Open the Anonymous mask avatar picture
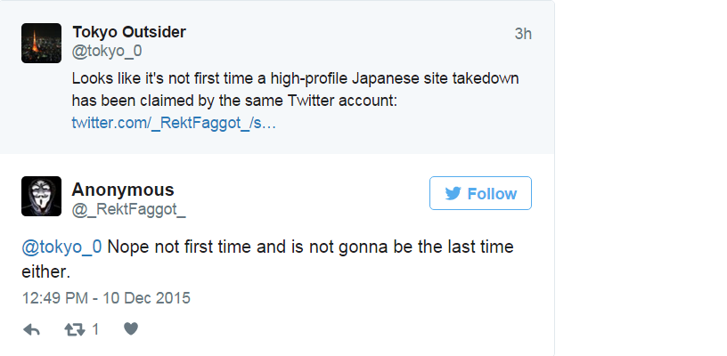The height and width of the screenshot is (356, 727). (x=41, y=197)
